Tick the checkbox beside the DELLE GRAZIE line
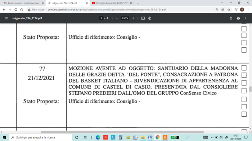 coord(244,75)
